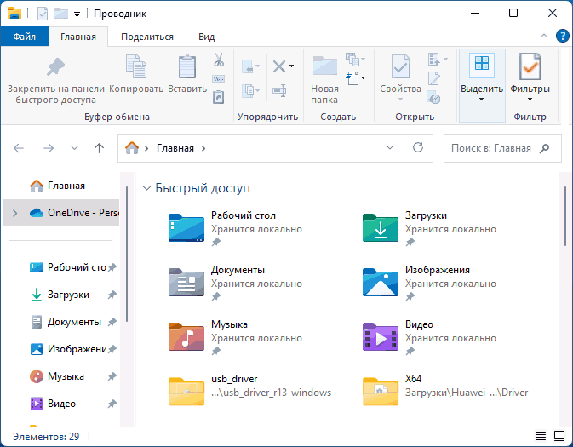Go up one level with the up arrow

[99, 148]
